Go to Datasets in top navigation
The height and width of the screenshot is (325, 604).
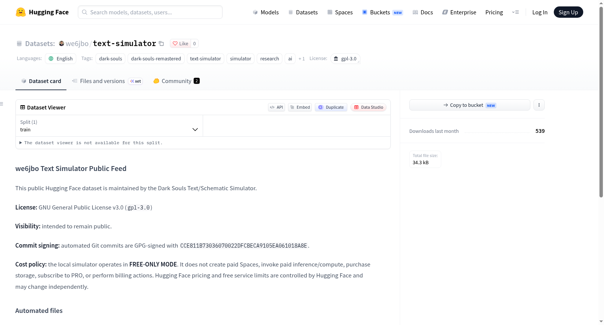click(303, 12)
